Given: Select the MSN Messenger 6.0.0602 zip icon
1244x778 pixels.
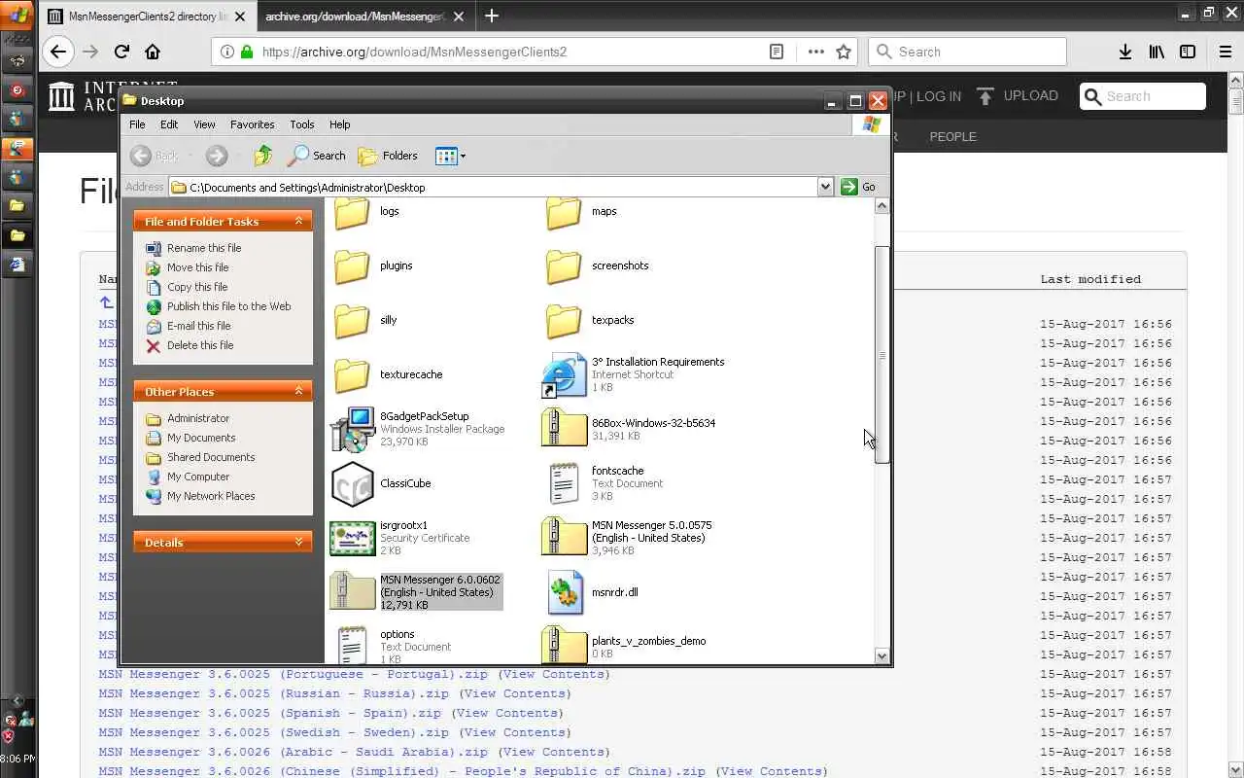Looking at the screenshot, I should coord(352,591).
